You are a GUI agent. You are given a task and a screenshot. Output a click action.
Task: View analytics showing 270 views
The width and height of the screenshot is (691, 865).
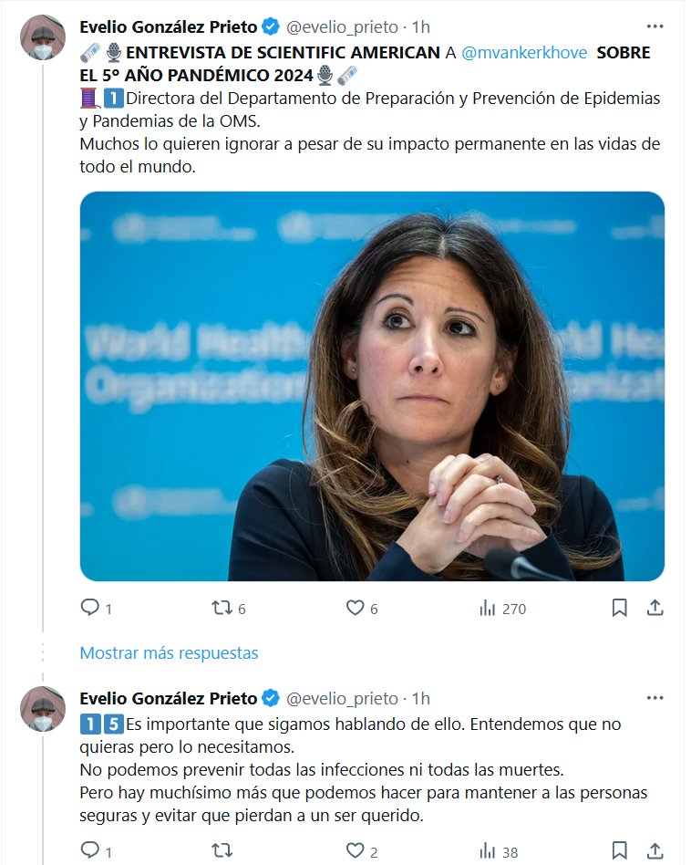coord(488,608)
